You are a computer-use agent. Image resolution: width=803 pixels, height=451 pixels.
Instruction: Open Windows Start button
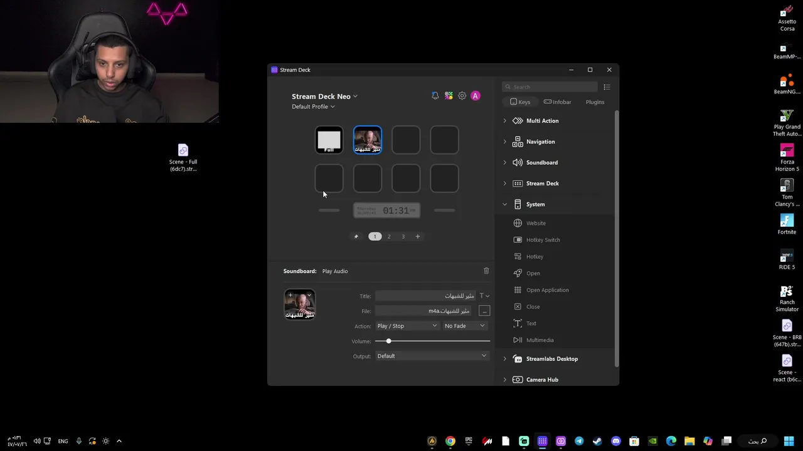[x=789, y=441]
